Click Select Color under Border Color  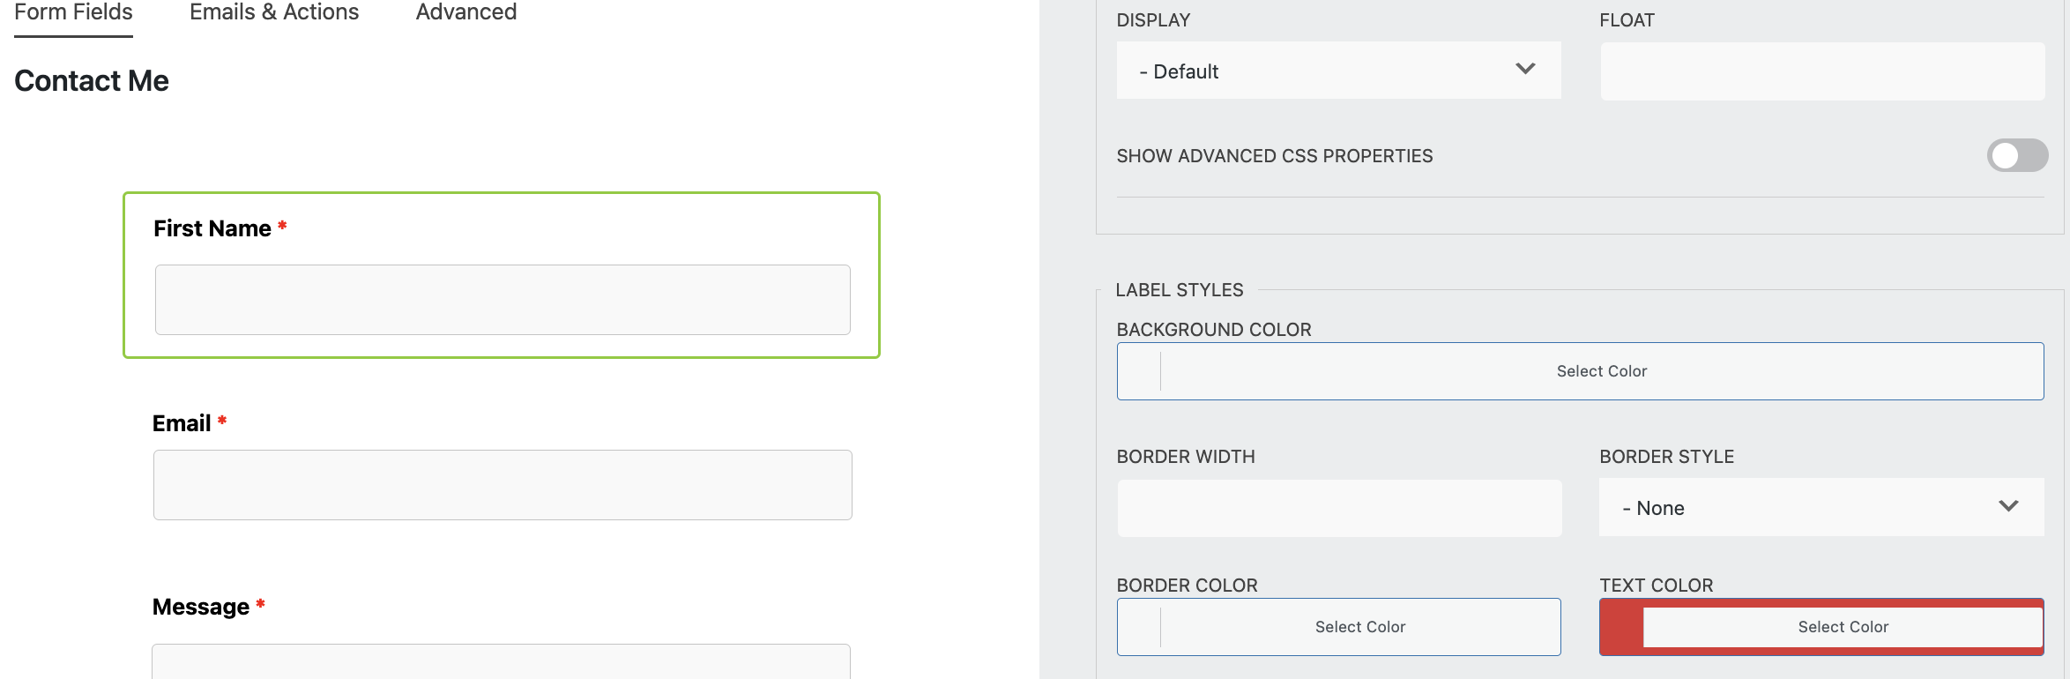pos(1359,626)
